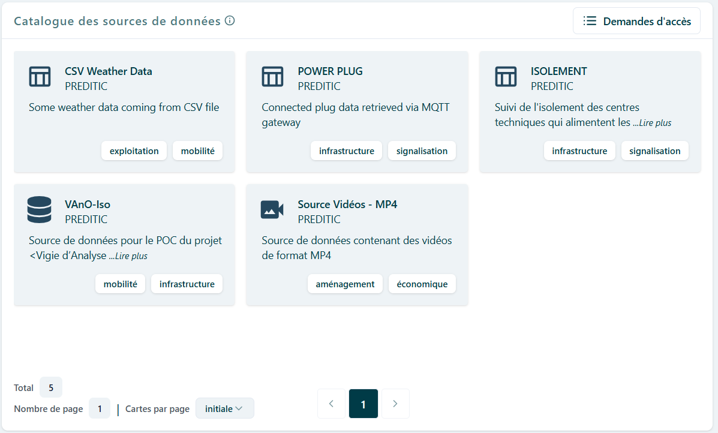Open the Demandes d'accès list

(x=636, y=21)
